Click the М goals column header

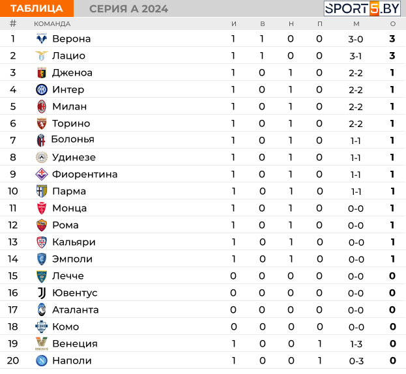point(356,24)
